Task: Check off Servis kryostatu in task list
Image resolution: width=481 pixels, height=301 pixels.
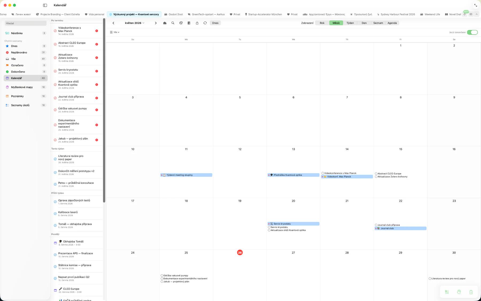Action: tap(55, 71)
